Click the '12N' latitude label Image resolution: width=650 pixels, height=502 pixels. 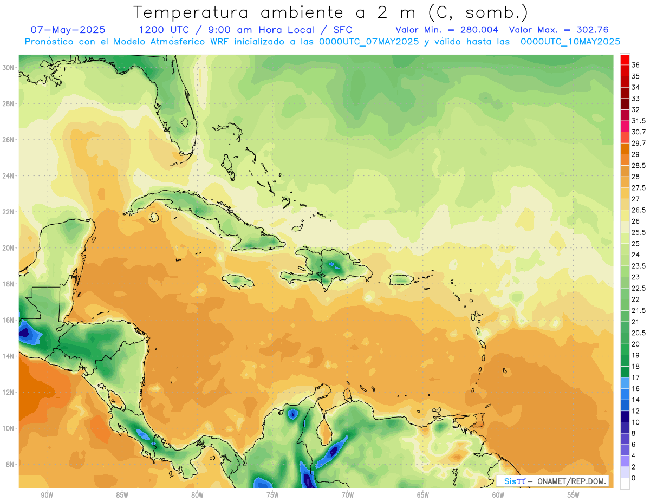coord(9,392)
